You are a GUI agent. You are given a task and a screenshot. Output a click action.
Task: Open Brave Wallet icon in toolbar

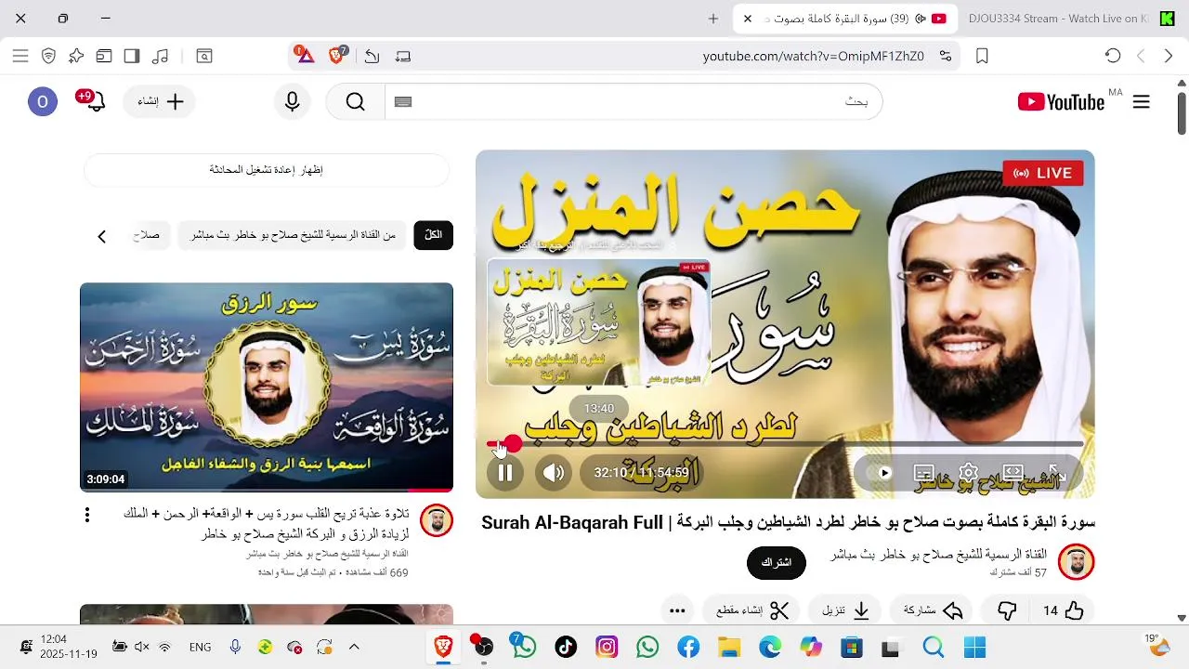click(x=104, y=56)
